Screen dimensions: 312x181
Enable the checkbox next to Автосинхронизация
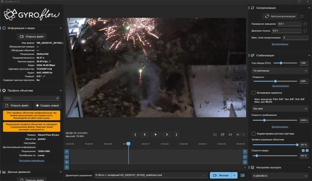tap(302, 16)
